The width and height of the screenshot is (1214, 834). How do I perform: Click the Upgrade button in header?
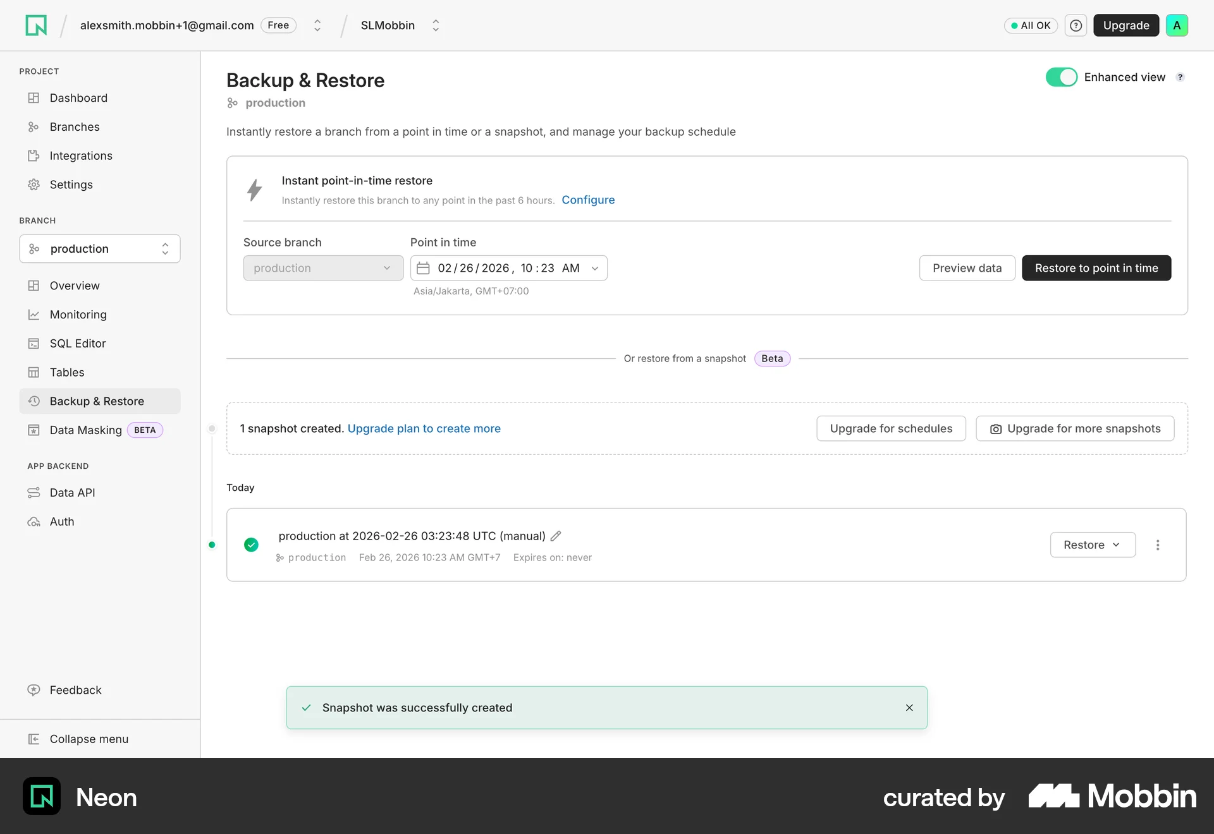tap(1126, 25)
